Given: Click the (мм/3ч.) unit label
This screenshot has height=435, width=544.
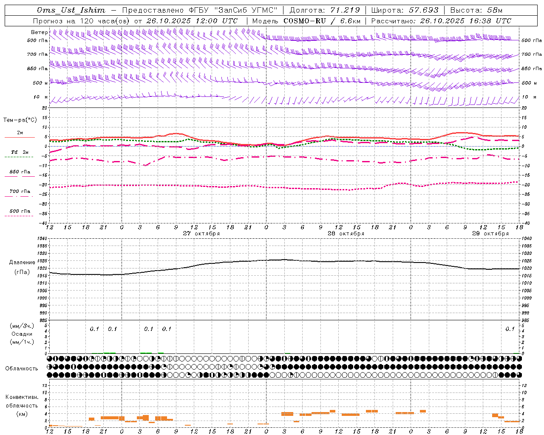Looking at the screenshot, I should click(x=22, y=326).
